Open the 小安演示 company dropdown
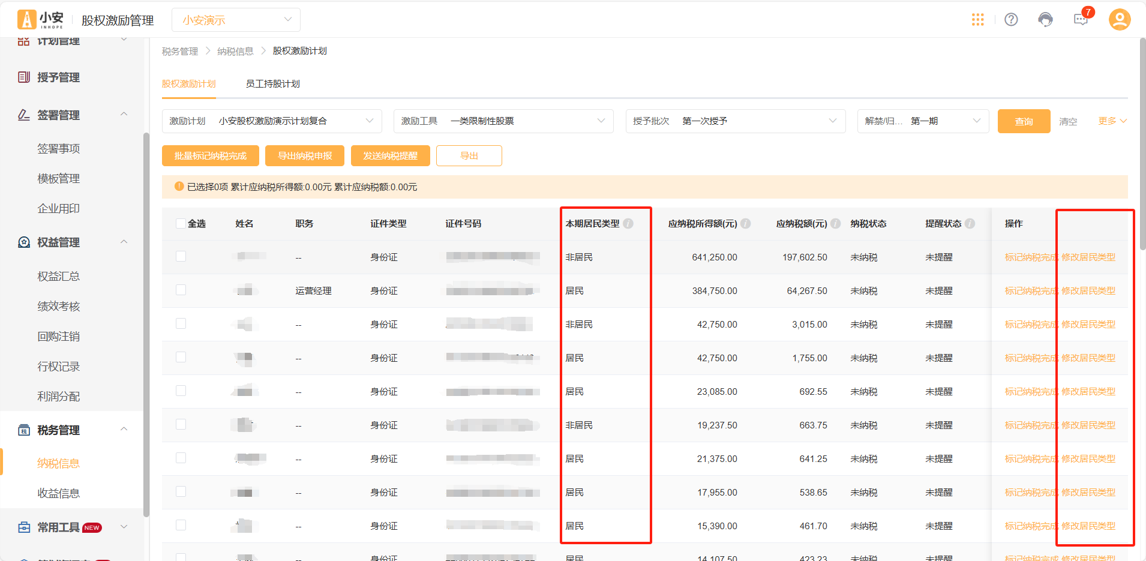Image resolution: width=1146 pixels, height=561 pixels. (236, 20)
